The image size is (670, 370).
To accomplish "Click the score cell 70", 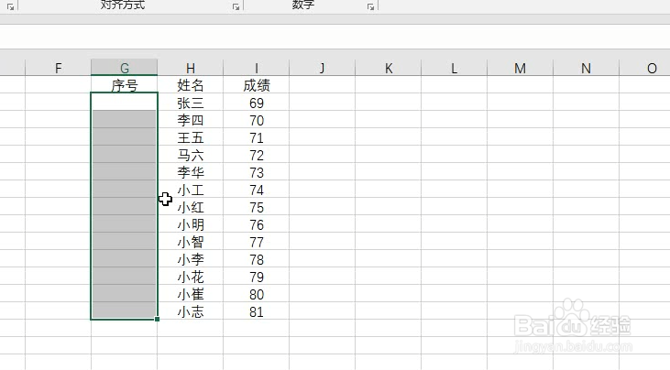I will [257, 119].
